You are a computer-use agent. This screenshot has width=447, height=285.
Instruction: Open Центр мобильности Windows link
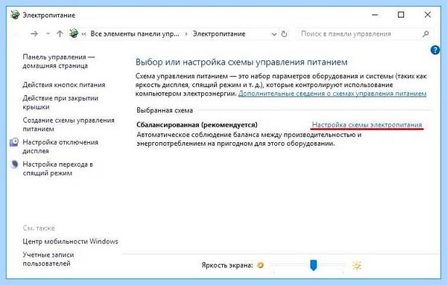70,241
